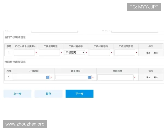
Task: Click the 产权材料名称 column header
Action: [76, 46]
